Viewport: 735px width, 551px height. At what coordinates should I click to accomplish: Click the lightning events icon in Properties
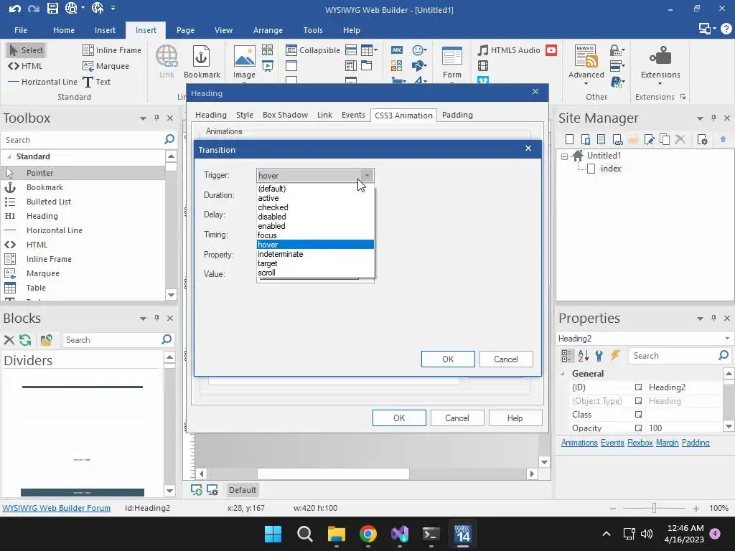(x=615, y=356)
